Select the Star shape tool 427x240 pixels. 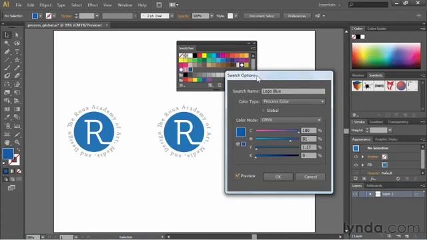[x=17, y=60]
